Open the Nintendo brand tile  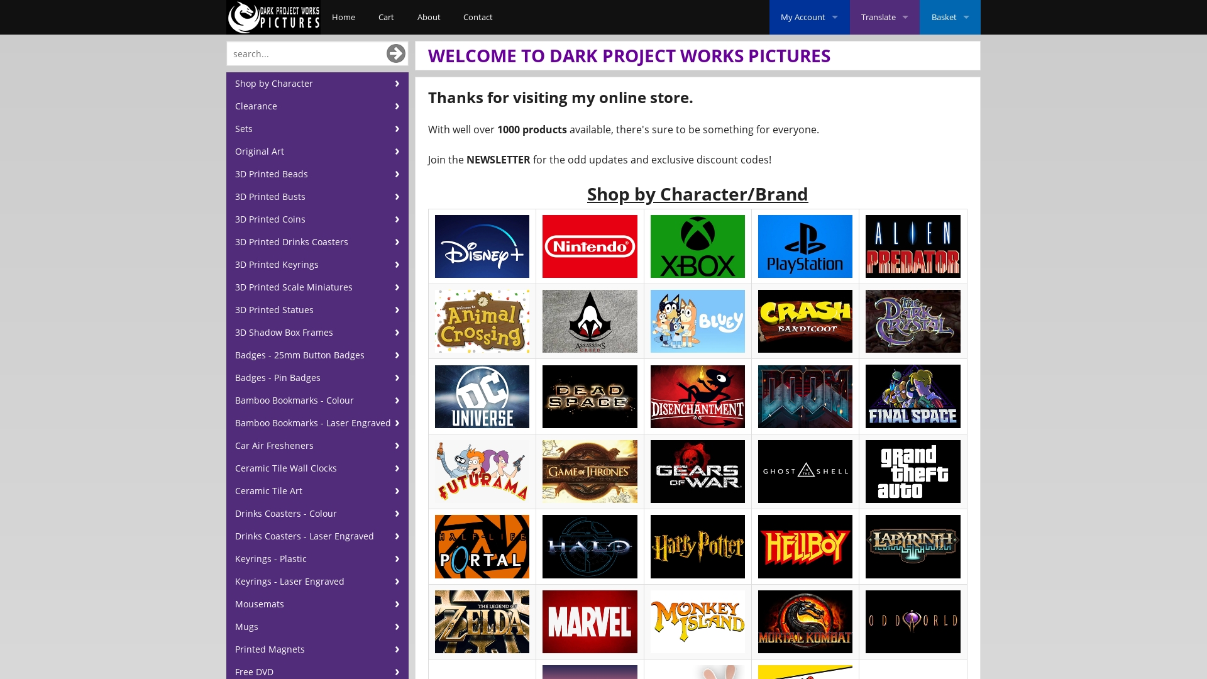click(590, 246)
